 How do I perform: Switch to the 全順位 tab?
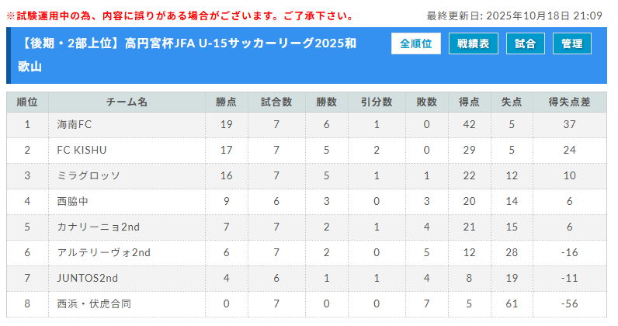click(416, 44)
